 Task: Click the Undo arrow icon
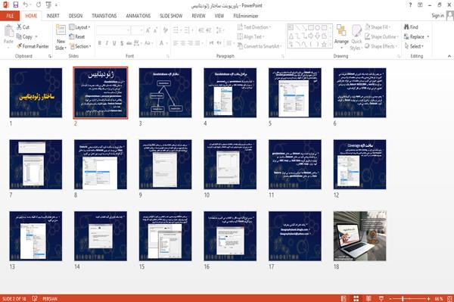[26, 5]
